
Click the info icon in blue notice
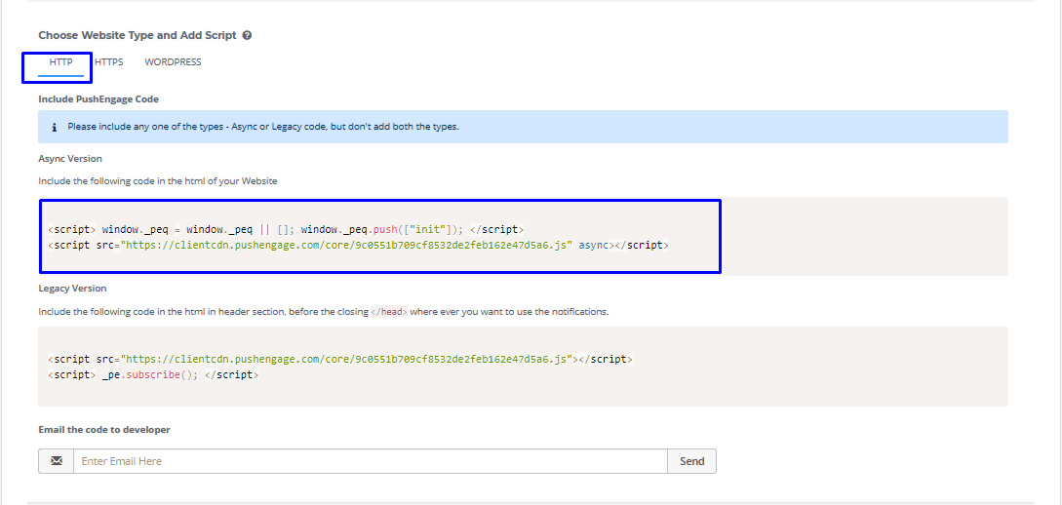[x=55, y=128]
